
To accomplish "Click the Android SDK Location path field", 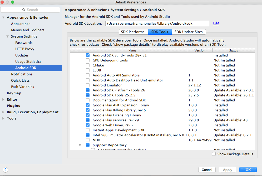I will [157, 23].
